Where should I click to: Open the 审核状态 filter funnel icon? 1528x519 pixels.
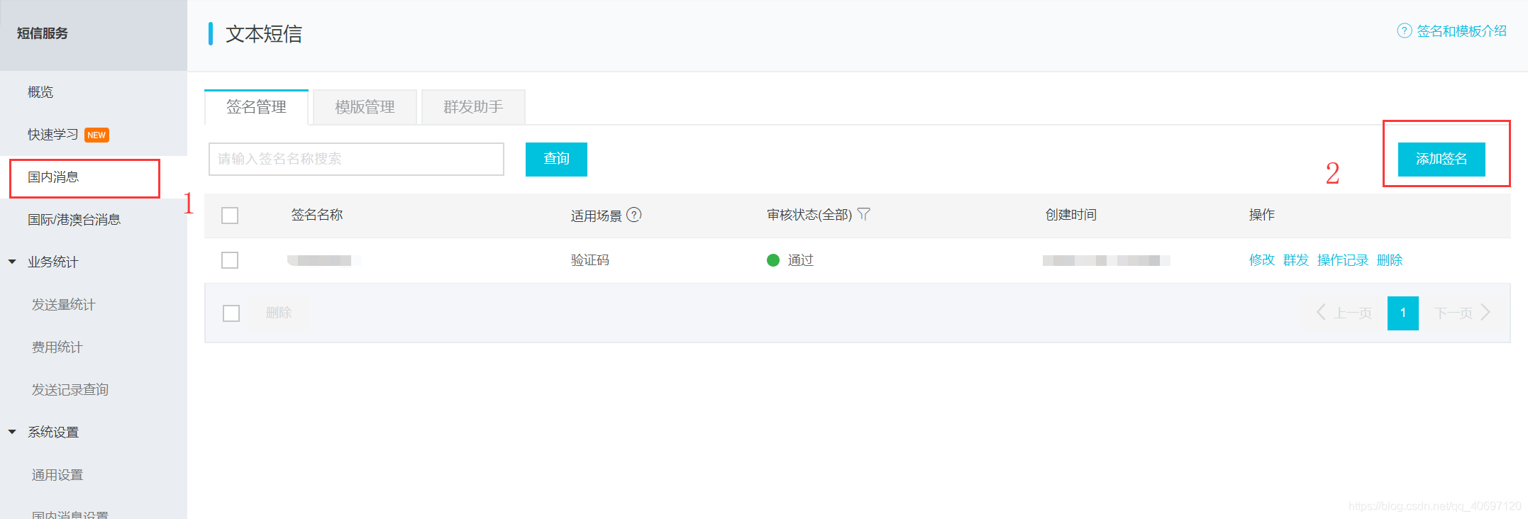[x=863, y=214]
